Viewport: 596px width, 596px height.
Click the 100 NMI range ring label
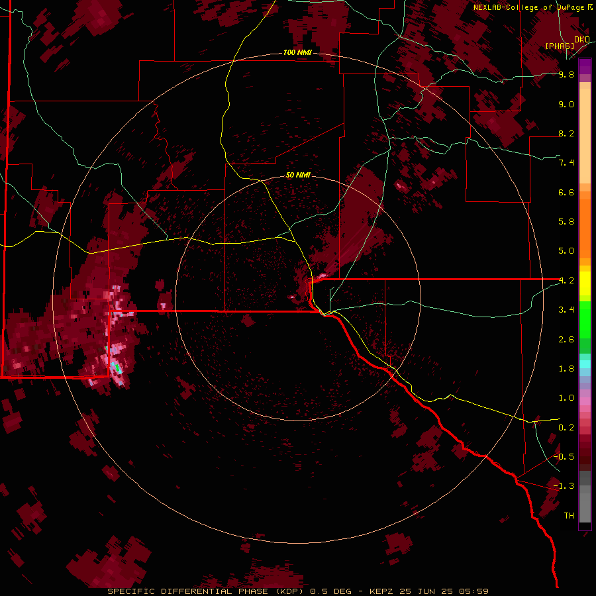tap(297, 52)
